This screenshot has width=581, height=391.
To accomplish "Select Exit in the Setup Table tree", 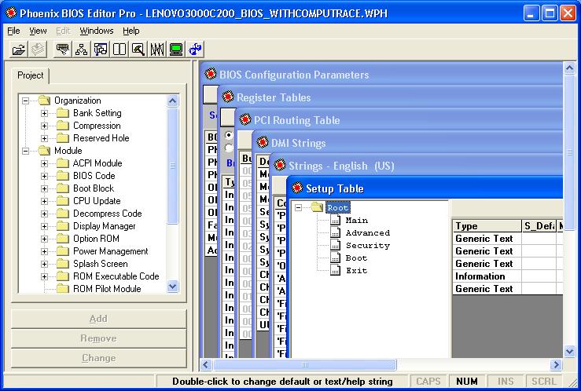I will 356,270.
